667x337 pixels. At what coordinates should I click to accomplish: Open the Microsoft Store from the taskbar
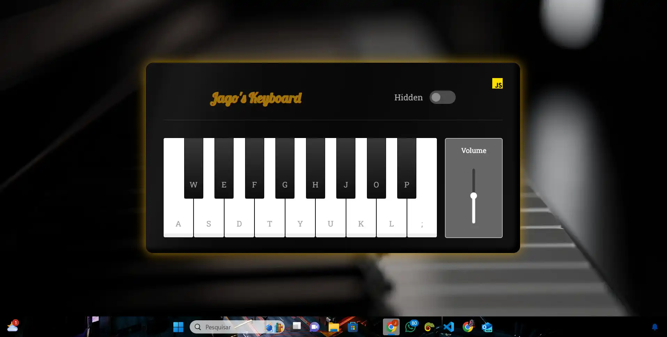[353, 327]
